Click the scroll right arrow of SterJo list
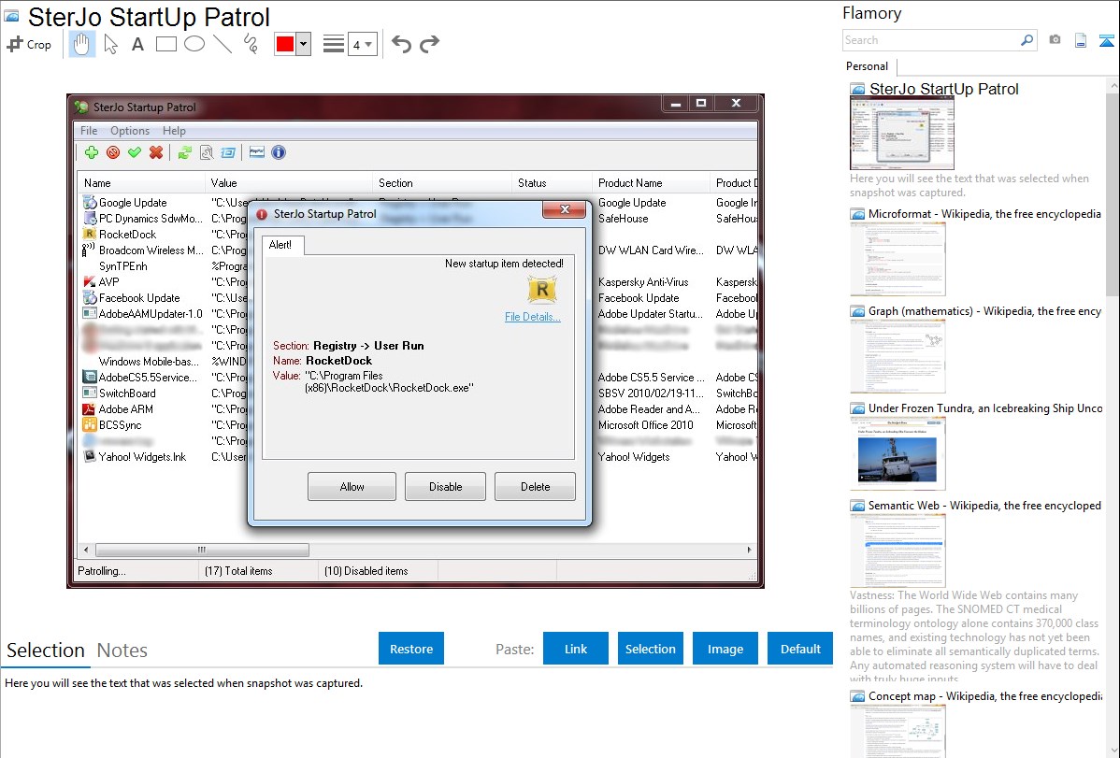Viewport: 1120px width, 758px height. click(x=749, y=550)
